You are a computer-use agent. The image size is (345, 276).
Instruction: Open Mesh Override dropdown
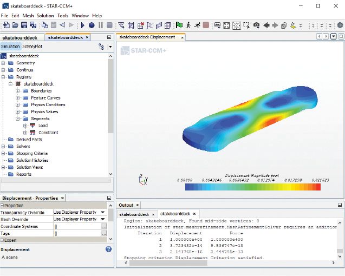coord(103,219)
